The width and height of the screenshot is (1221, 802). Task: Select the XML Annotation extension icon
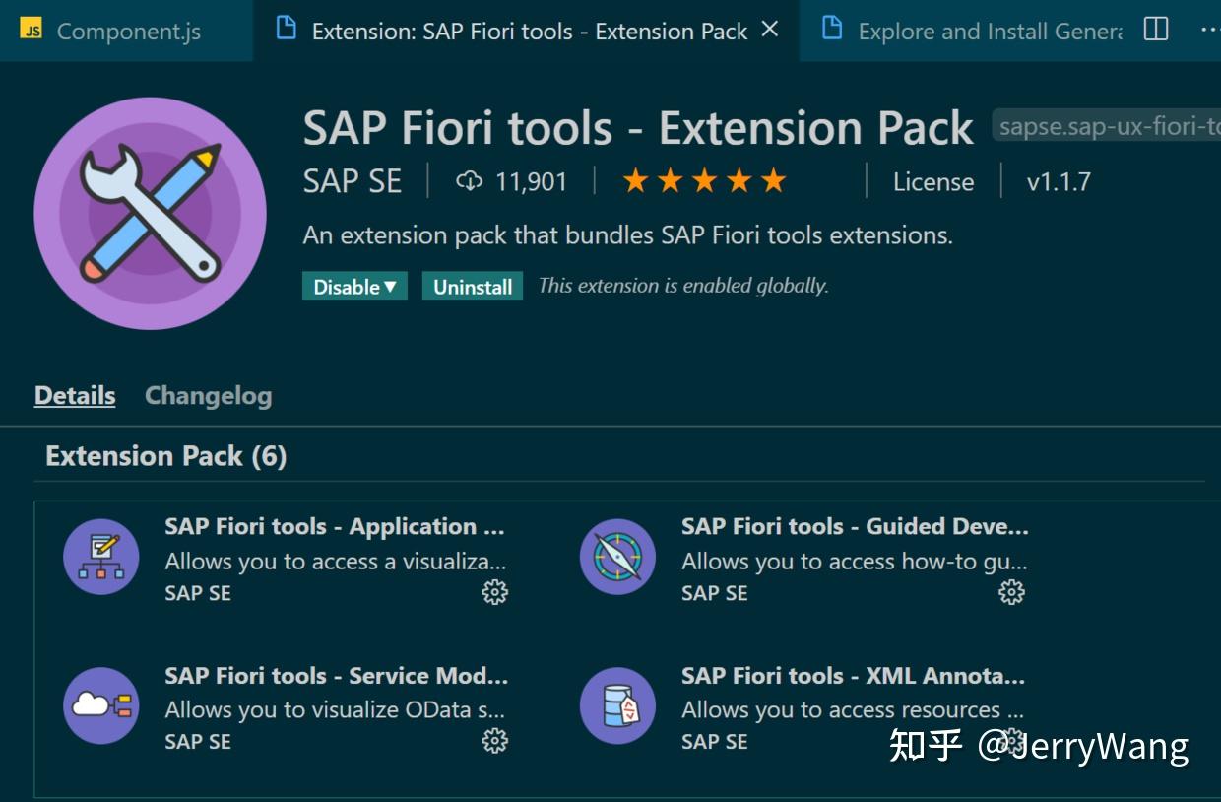[x=617, y=705]
